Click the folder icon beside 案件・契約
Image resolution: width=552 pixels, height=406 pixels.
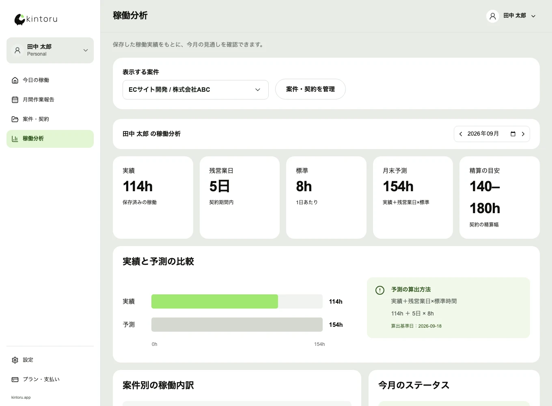pyautogui.click(x=15, y=119)
